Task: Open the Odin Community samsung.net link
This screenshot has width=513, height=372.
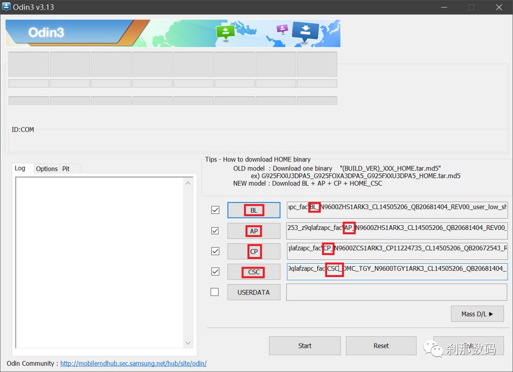Action: pyautogui.click(x=133, y=363)
